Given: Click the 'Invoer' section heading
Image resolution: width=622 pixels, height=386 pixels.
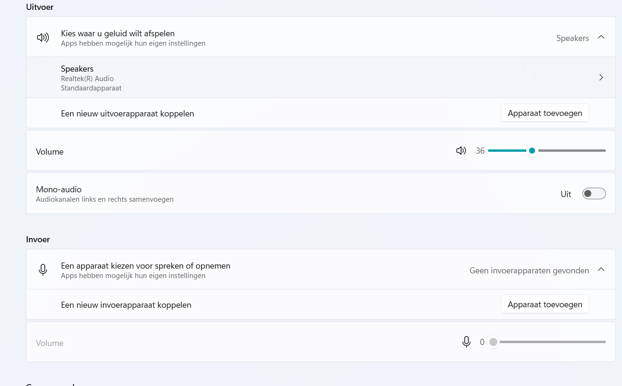Looking at the screenshot, I should pyautogui.click(x=38, y=239).
